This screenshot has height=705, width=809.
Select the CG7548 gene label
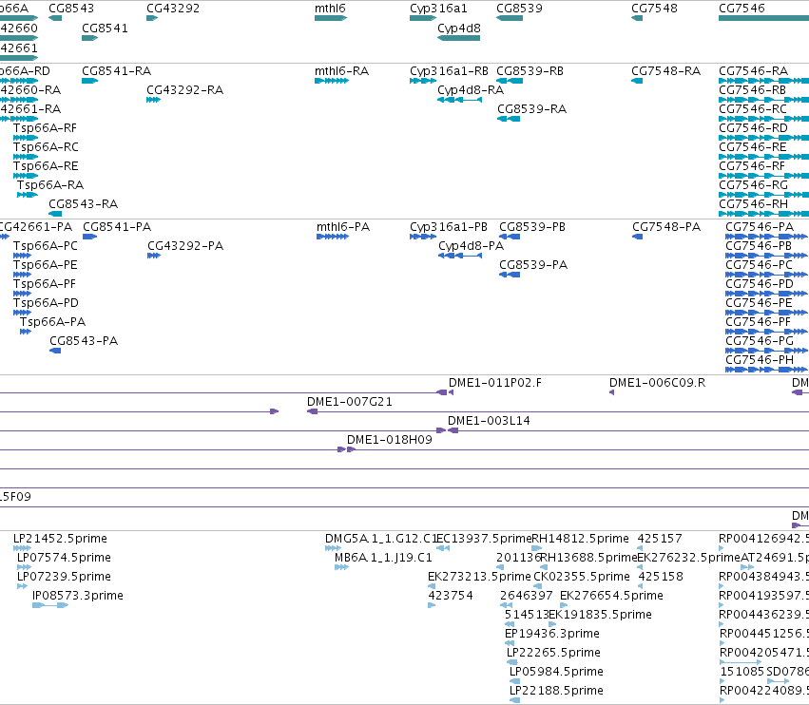pos(654,9)
